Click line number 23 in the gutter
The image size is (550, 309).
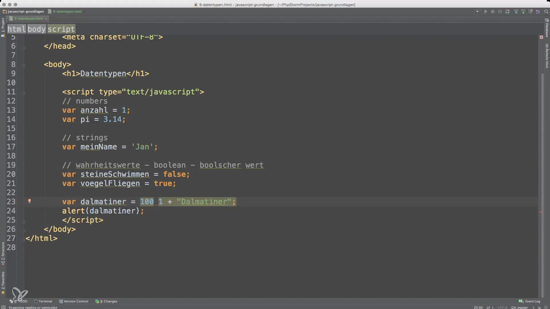[x=11, y=202]
